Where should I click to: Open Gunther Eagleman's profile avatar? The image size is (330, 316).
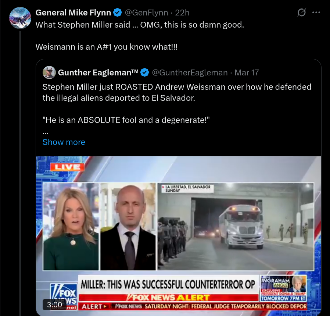pos(49,72)
